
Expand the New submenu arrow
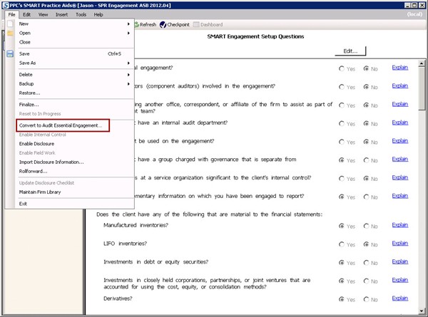click(x=128, y=24)
